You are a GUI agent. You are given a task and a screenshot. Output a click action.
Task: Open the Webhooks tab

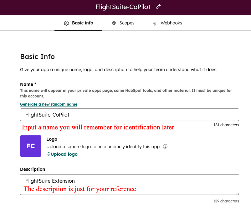point(171,23)
